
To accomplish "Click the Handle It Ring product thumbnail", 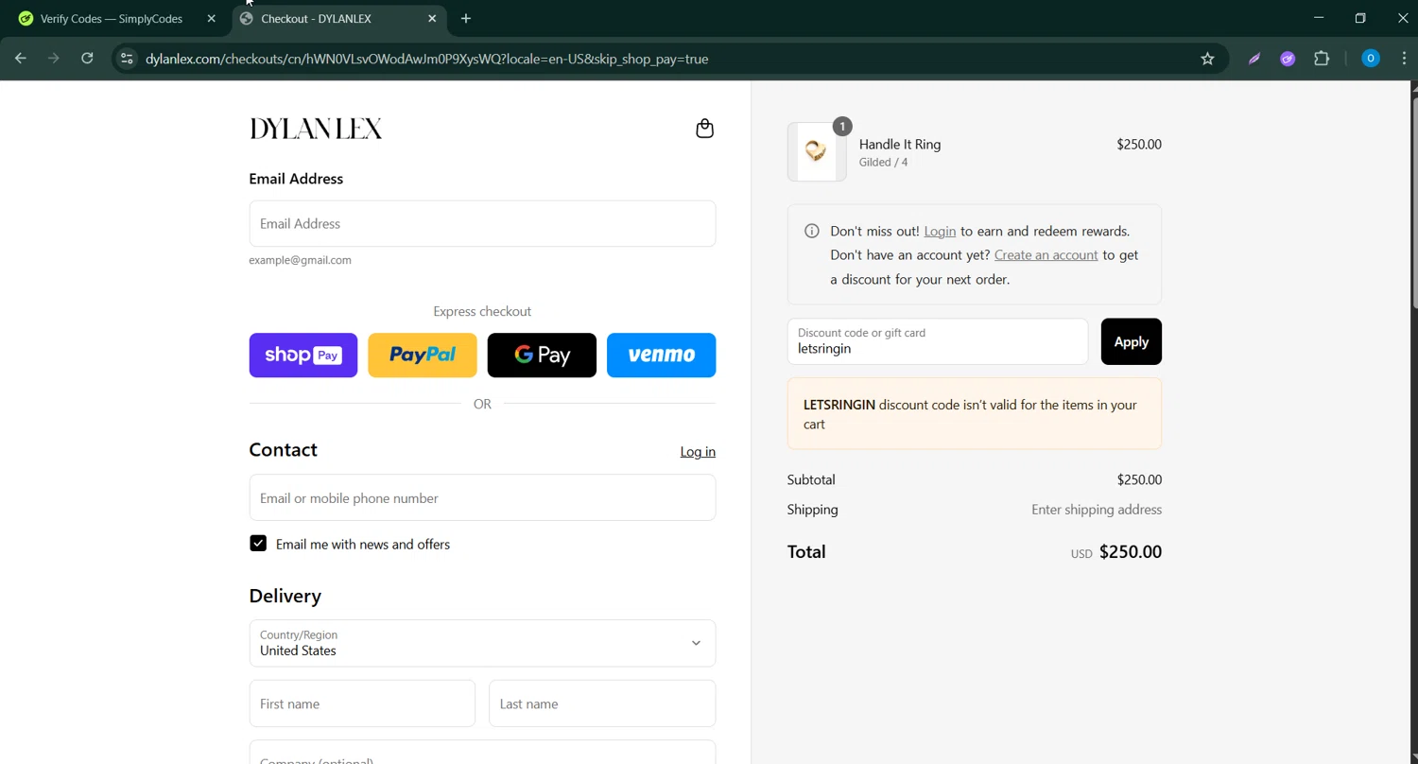I will pos(817,151).
